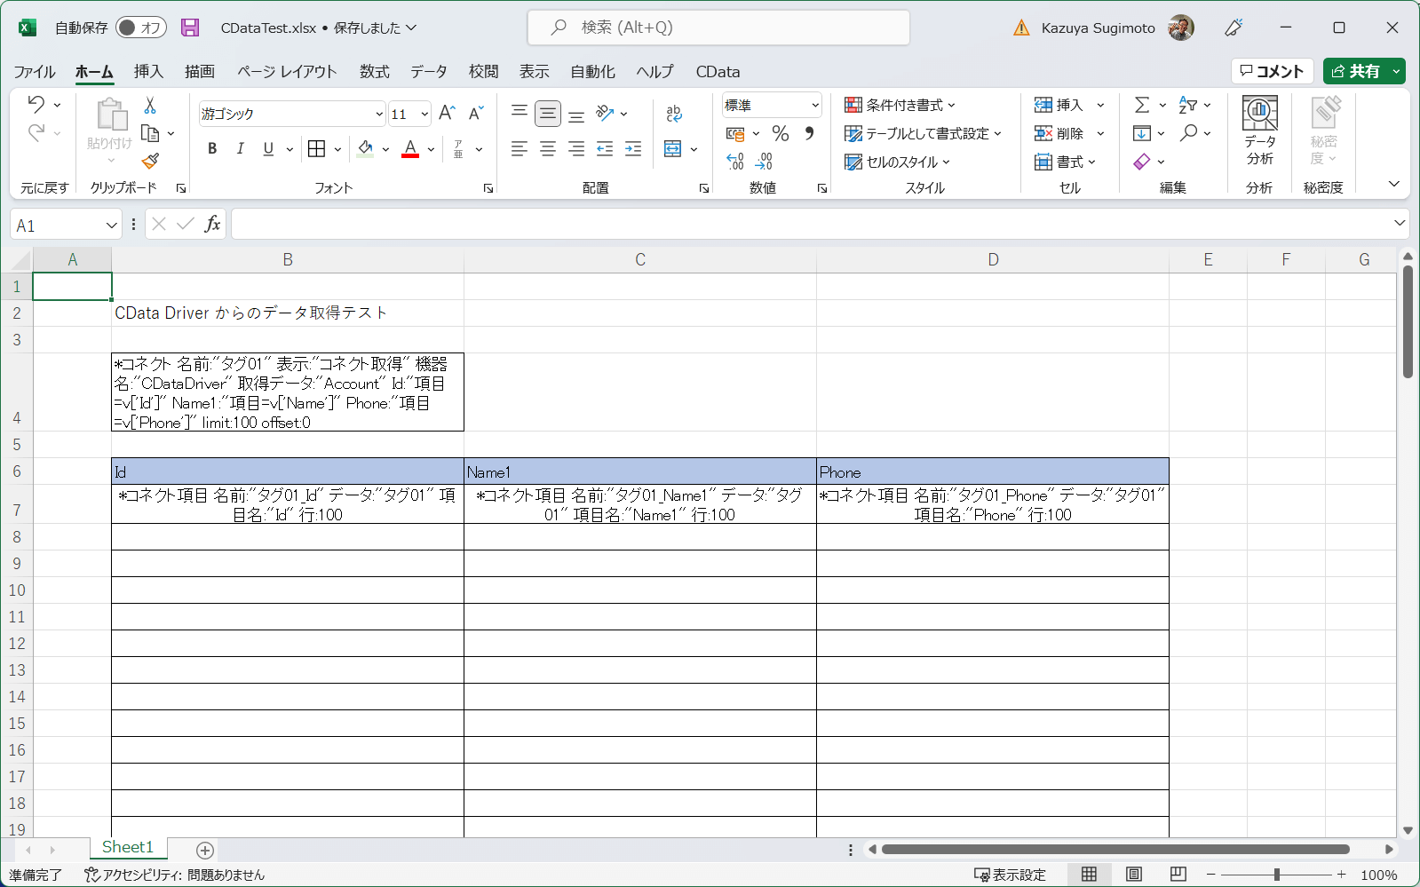The width and height of the screenshot is (1420, 887).
Task: Open the Comments button
Action: pyautogui.click(x=1272, y=71)
